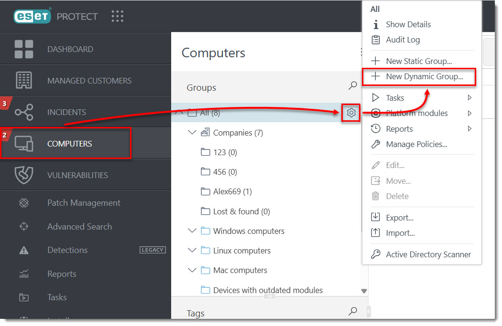The width and height of the screenshot is (502, 326).
Task: Collapse the Companies group chevron
Action: pos(192,132)
